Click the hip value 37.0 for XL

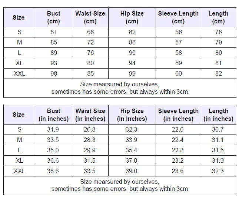point(132,160)
